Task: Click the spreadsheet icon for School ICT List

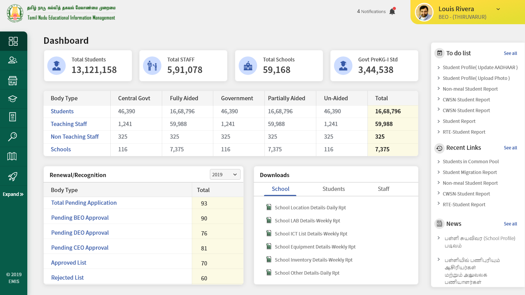Action: tap(269, 233)
